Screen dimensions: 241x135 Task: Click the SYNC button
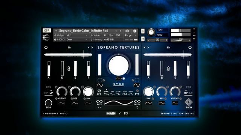pos(119,84)
